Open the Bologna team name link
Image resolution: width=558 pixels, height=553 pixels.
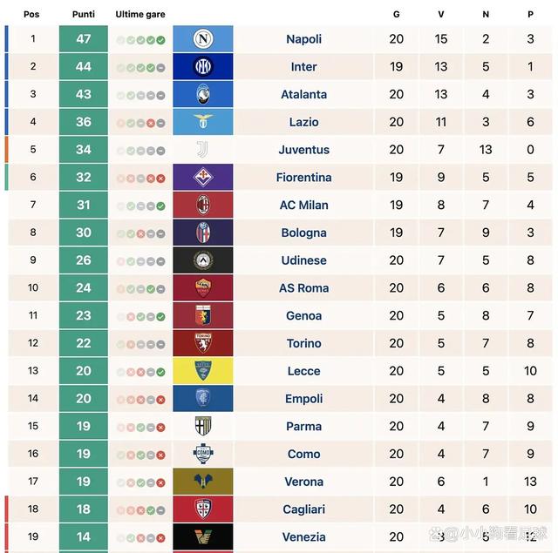304,233
